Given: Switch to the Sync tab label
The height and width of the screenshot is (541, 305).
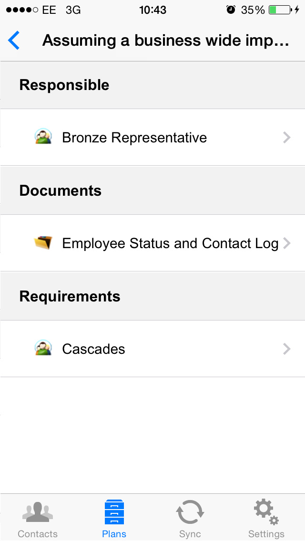Looking at the screenshot, I should 190,534.
